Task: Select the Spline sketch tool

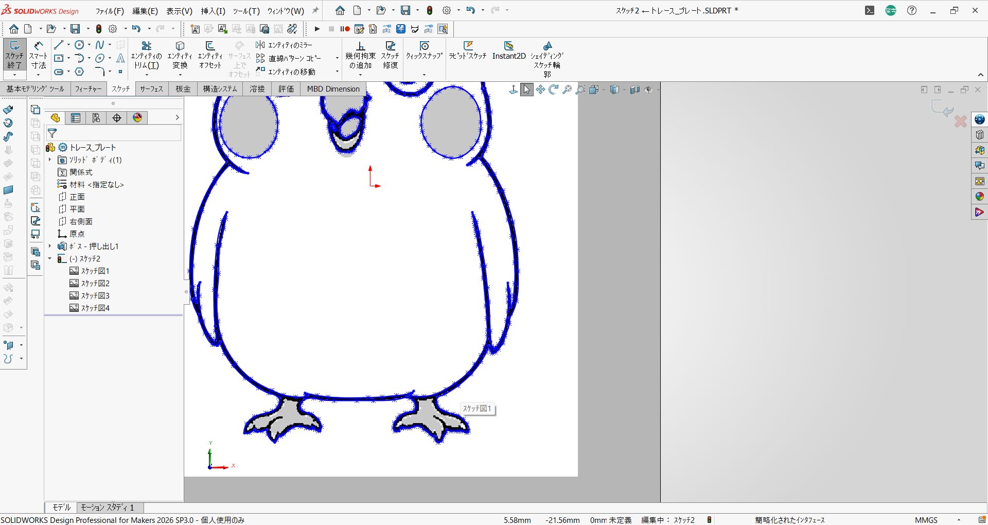Action: (x=100, y=45)
